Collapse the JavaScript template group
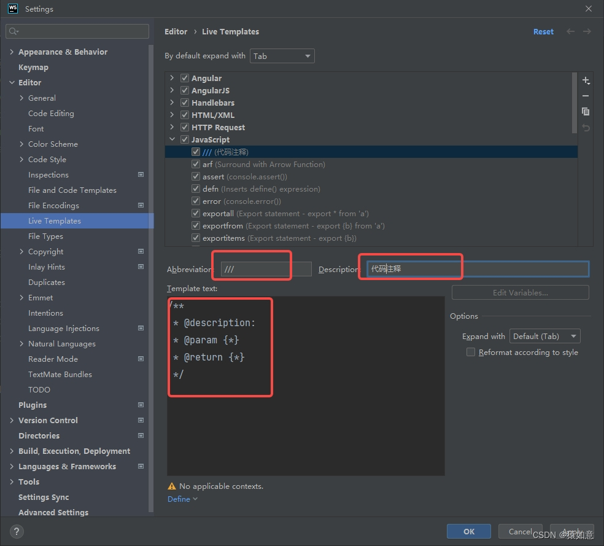Viewport: 604px width, 546px height. pyautogui.click(x=172, y=139)
